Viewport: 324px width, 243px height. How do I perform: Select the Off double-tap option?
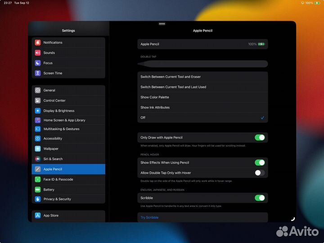[202, 118]
